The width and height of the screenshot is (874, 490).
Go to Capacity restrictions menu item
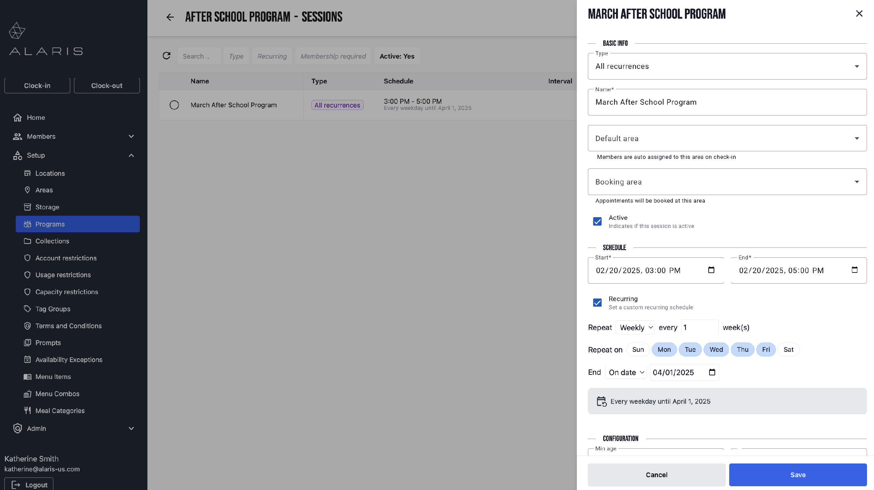click(x=66, y=292)
